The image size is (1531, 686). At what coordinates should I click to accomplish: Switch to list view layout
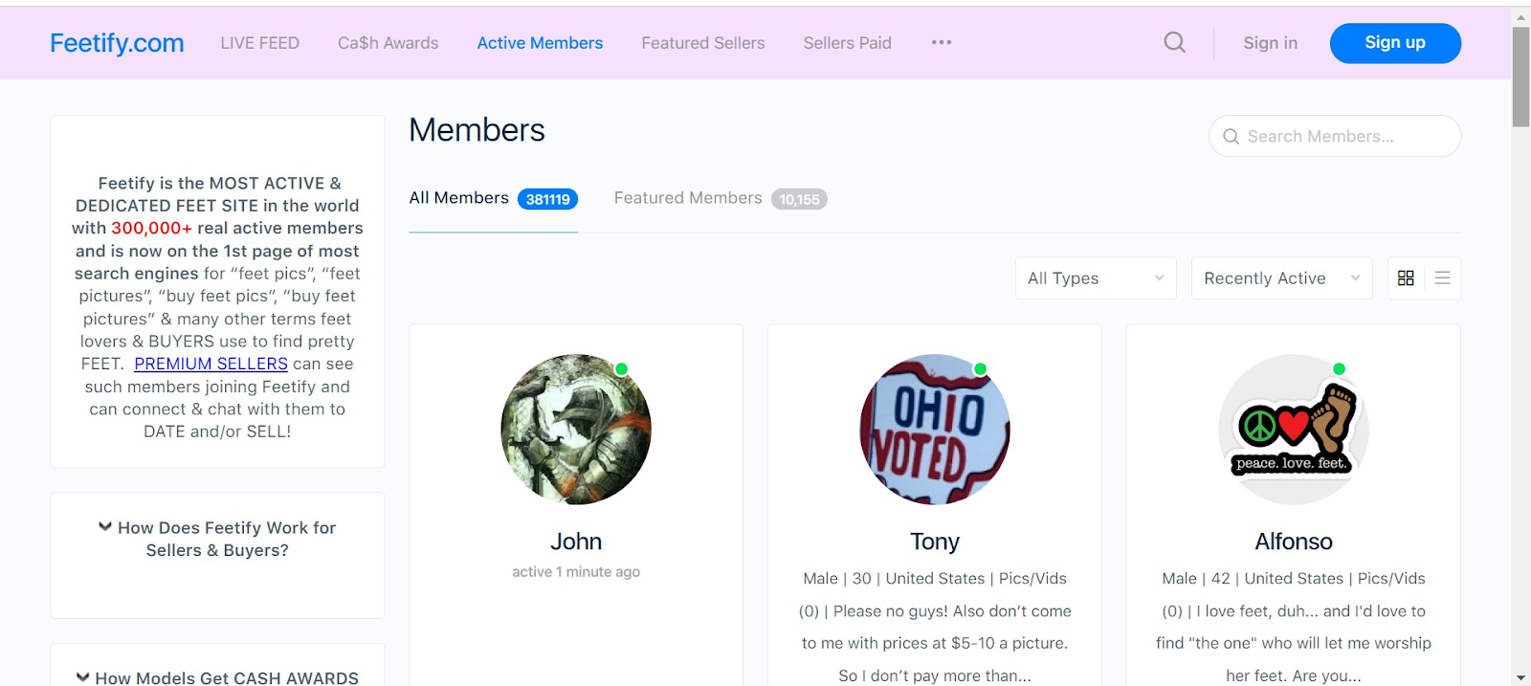(x=1443, y=278)
